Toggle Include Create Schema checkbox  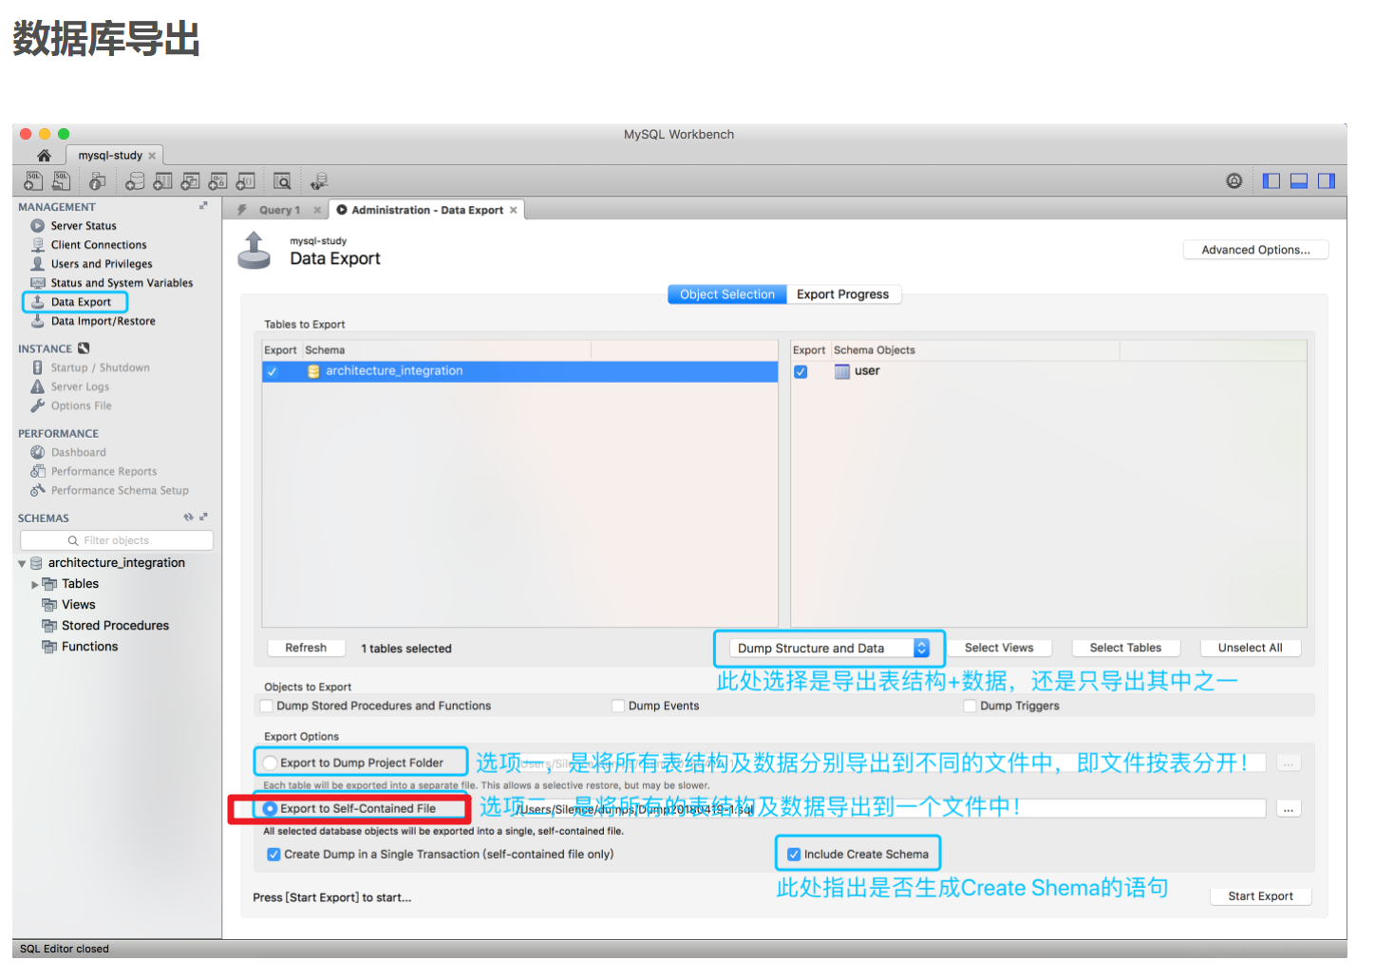(x=794, y=854)
